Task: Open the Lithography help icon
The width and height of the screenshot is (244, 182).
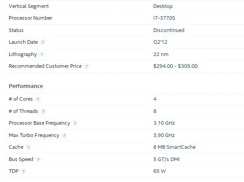Action: coord(42,54)
